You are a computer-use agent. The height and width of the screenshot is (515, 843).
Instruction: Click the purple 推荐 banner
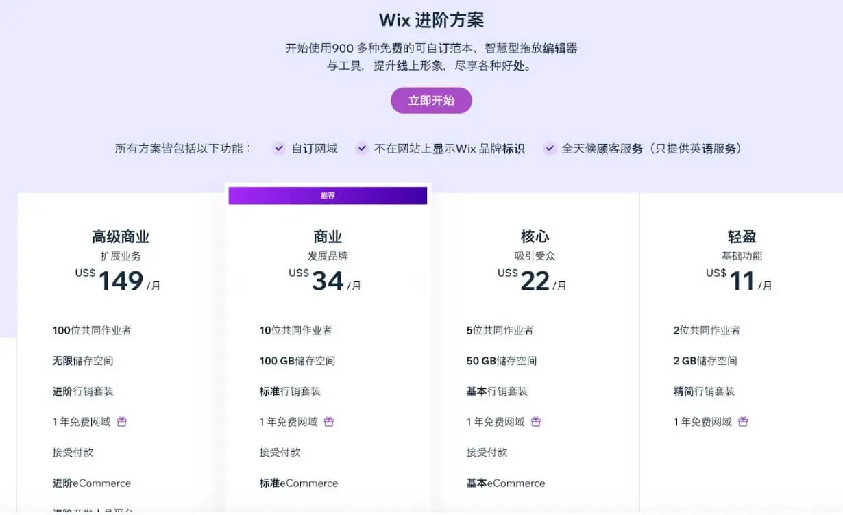(x=328, y=196)
